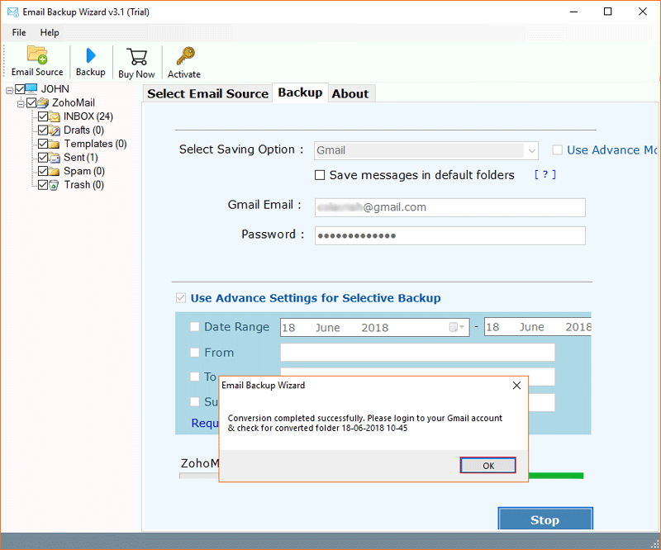The image size is (661, 550).
Task: Select the Templates folder icon
Action: point(54,144)
